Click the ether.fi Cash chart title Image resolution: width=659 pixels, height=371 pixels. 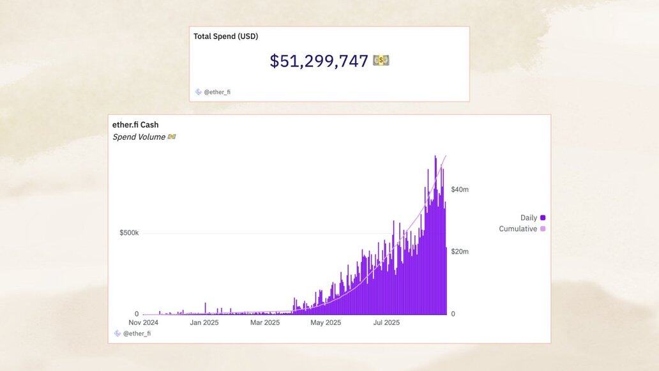(x=135, y=125)
